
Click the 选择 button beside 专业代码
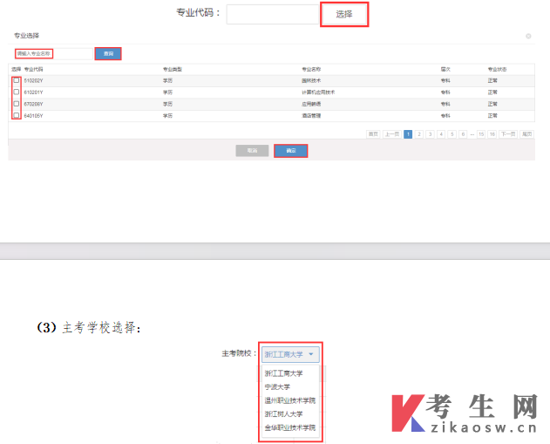344,14
